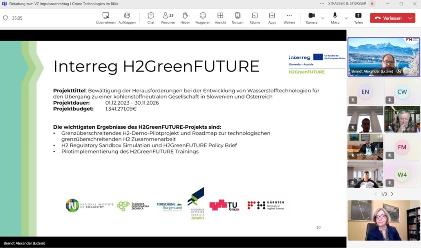
Task: Show the Personen participant list
Action: tap(168, 18)
